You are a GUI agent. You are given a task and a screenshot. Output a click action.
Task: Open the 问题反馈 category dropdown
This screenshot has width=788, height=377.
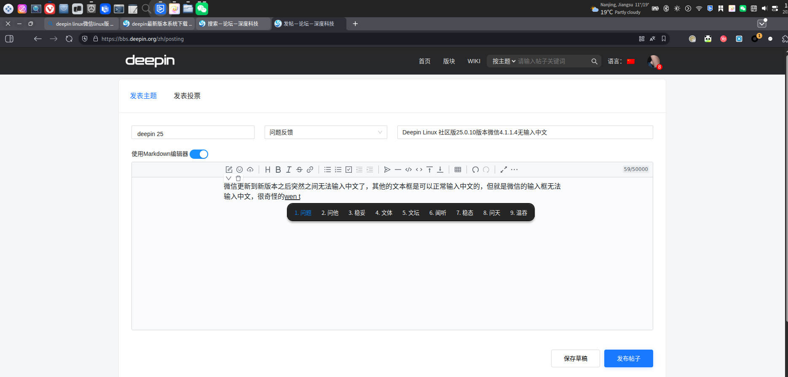tap(326, 132)
